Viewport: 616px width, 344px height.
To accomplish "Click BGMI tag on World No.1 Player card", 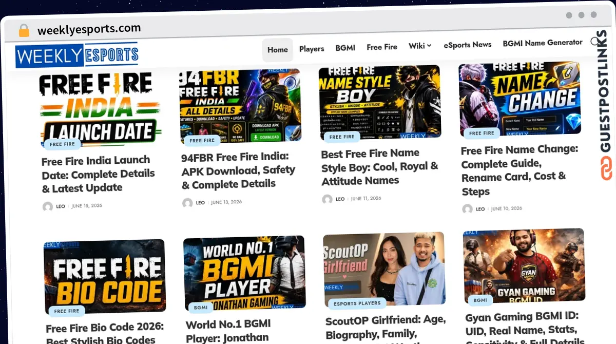I will (x=201, y=308).
